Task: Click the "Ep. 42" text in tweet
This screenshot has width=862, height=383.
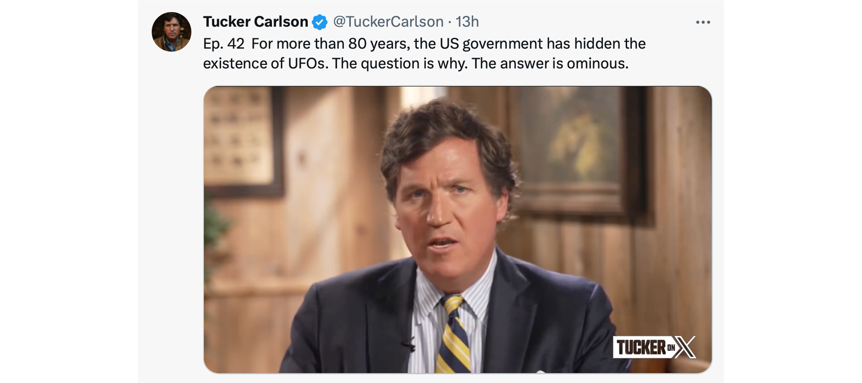Action: click(224, 44)
